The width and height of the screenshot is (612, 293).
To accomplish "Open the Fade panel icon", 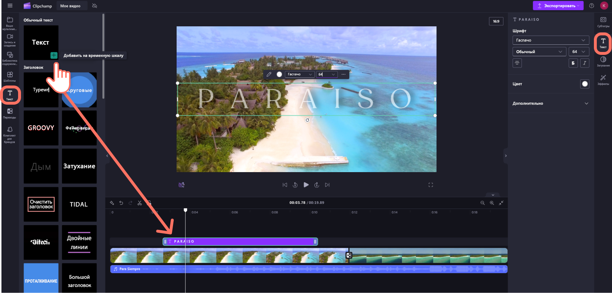I will coord(603,62).
